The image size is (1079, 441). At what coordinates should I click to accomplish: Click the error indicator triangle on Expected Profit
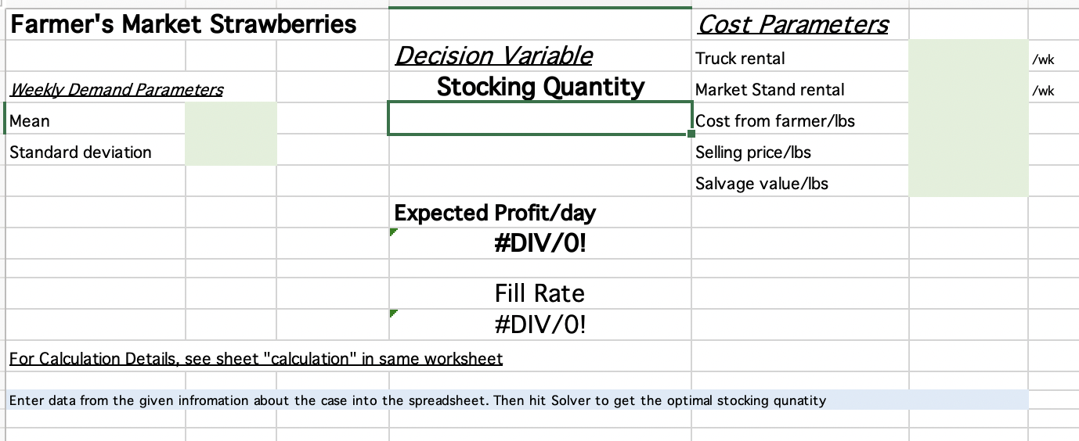tap(393, 232)
